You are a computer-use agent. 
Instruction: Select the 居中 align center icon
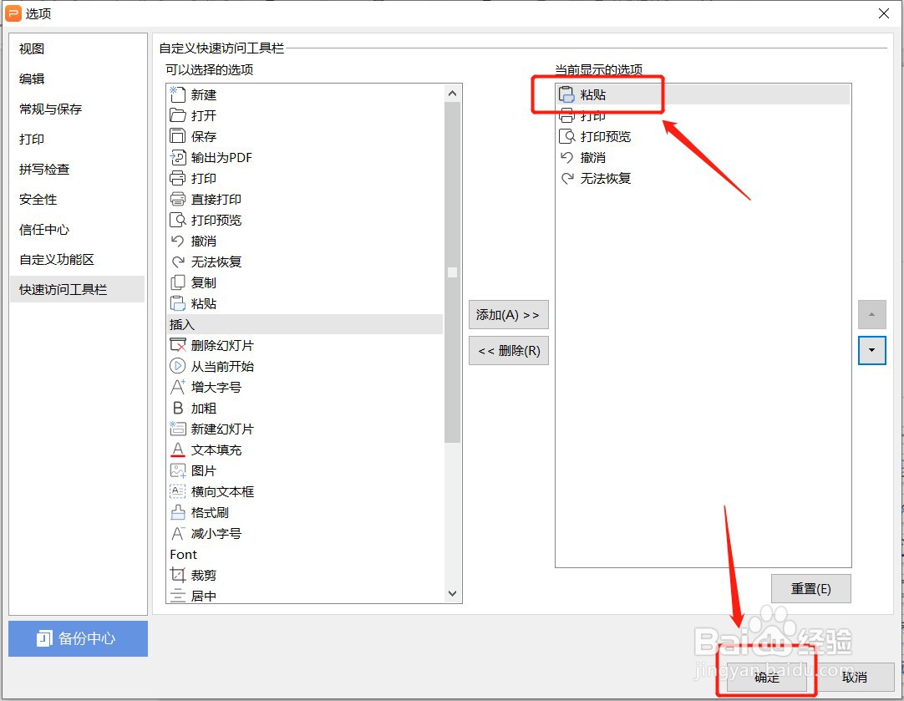coord(178,596)
